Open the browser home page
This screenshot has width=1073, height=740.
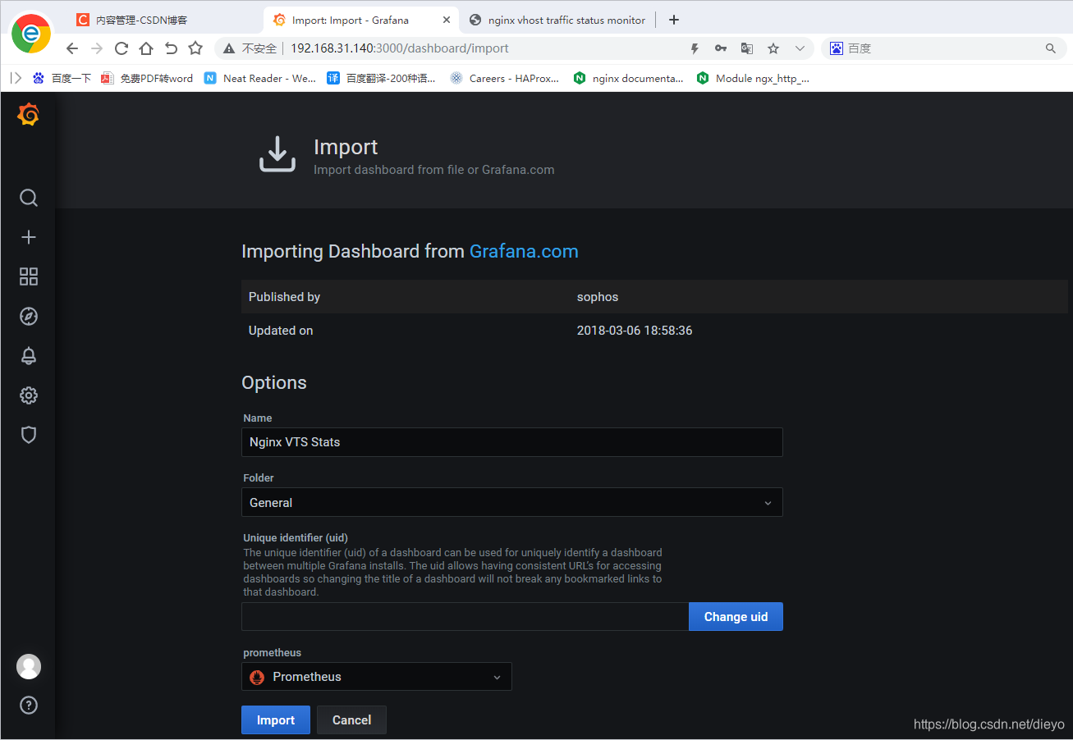(146, 48)
